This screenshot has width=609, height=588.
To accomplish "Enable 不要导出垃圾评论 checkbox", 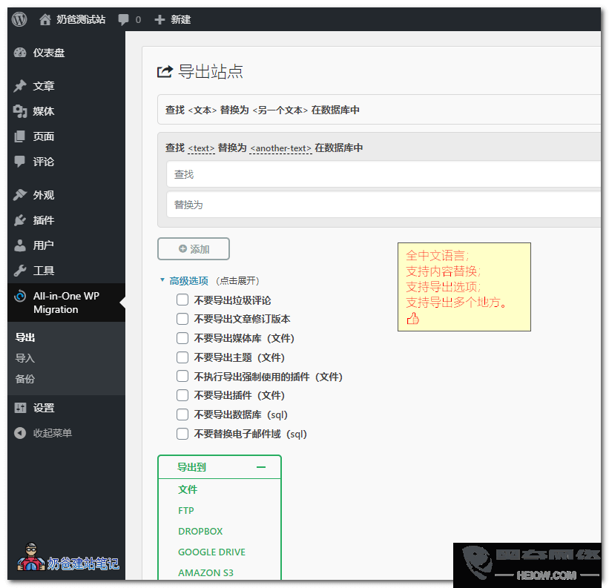I will coord(182,300).
